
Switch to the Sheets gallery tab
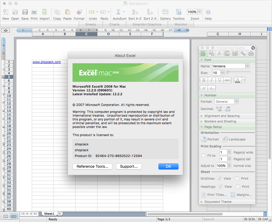tap(91, 24)
